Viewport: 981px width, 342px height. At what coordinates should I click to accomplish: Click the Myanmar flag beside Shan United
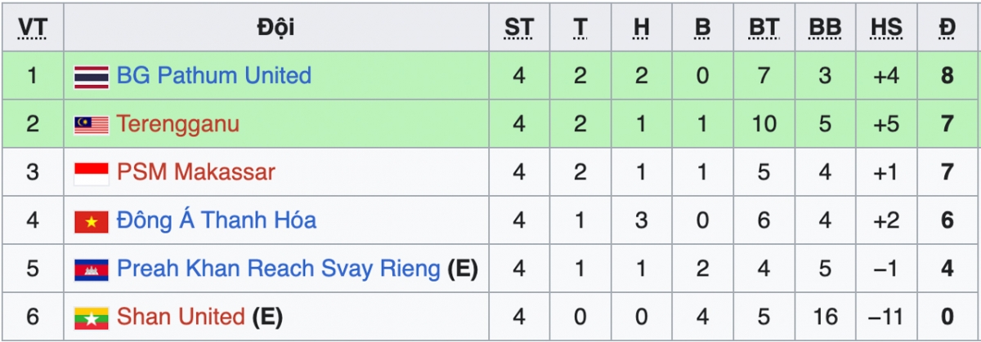[92, 317]
